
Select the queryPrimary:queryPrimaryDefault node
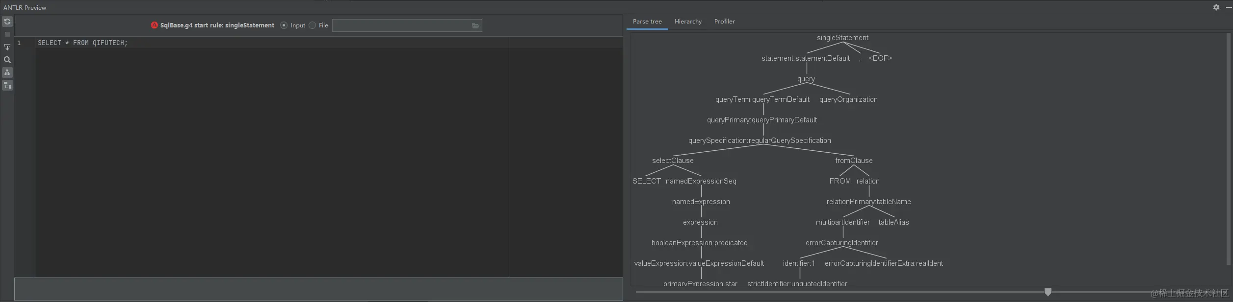coord(762,120)
